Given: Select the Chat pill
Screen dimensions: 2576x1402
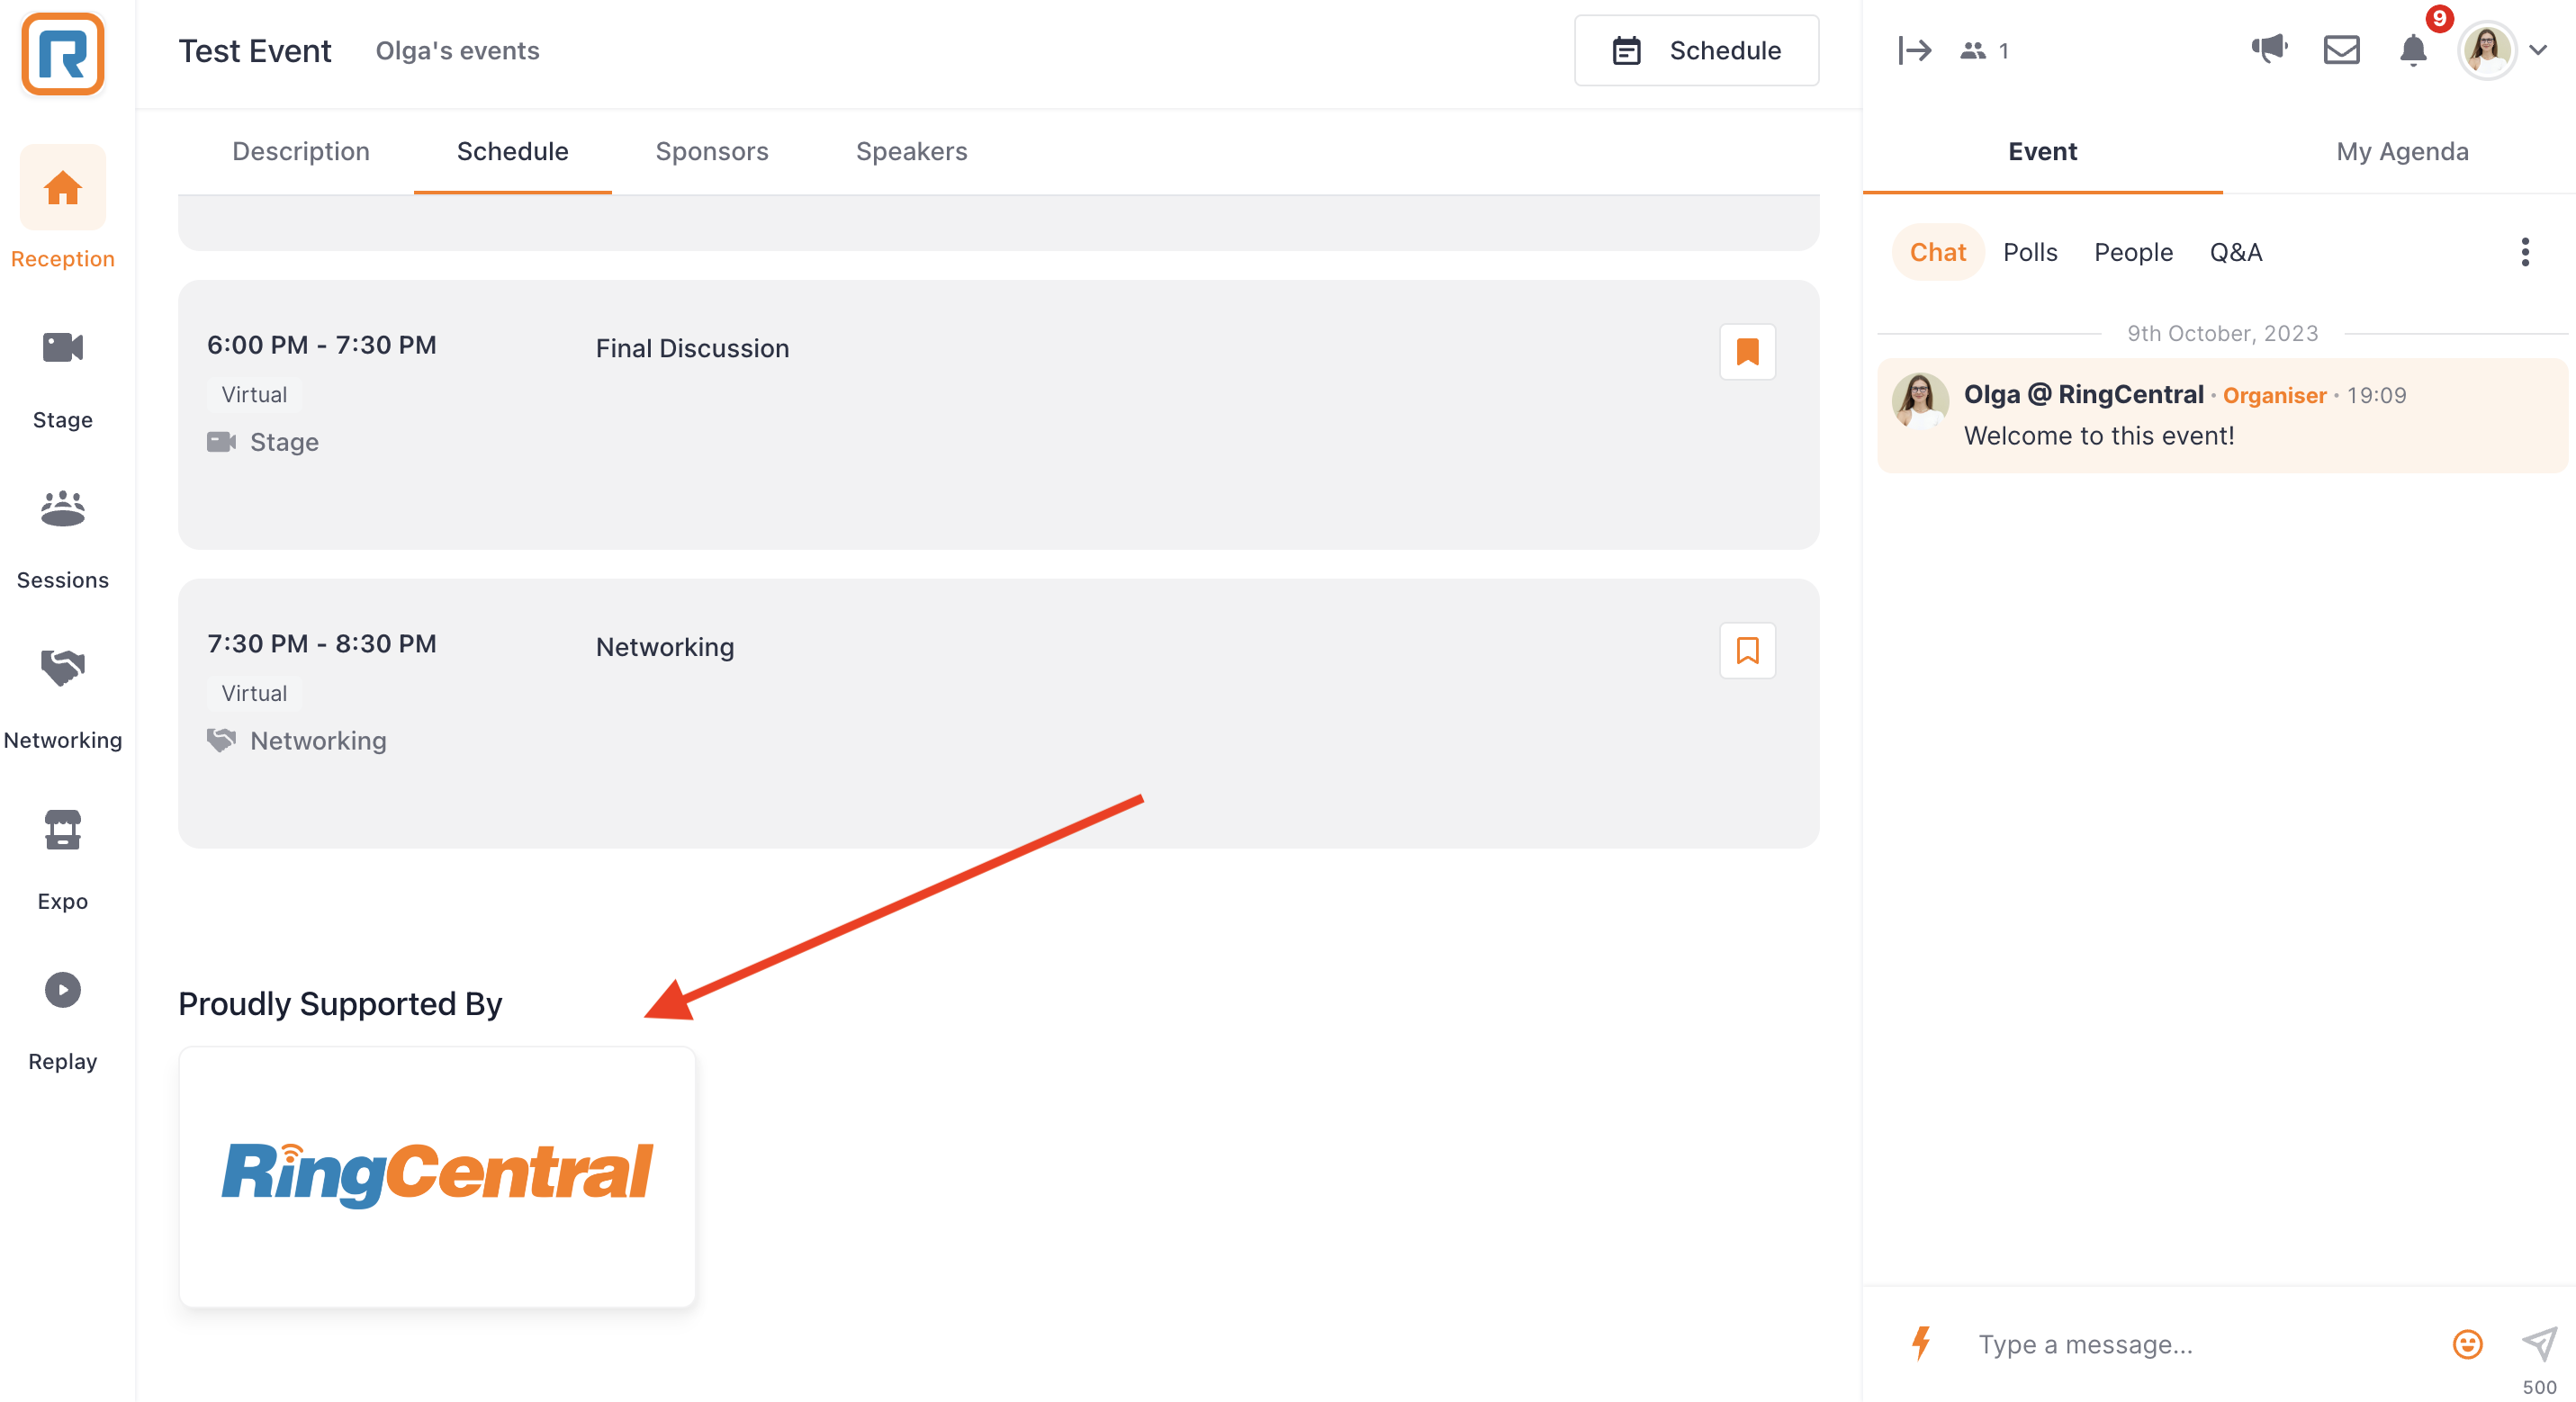Looking at the screenshot, I should (x=1937, y=252).
